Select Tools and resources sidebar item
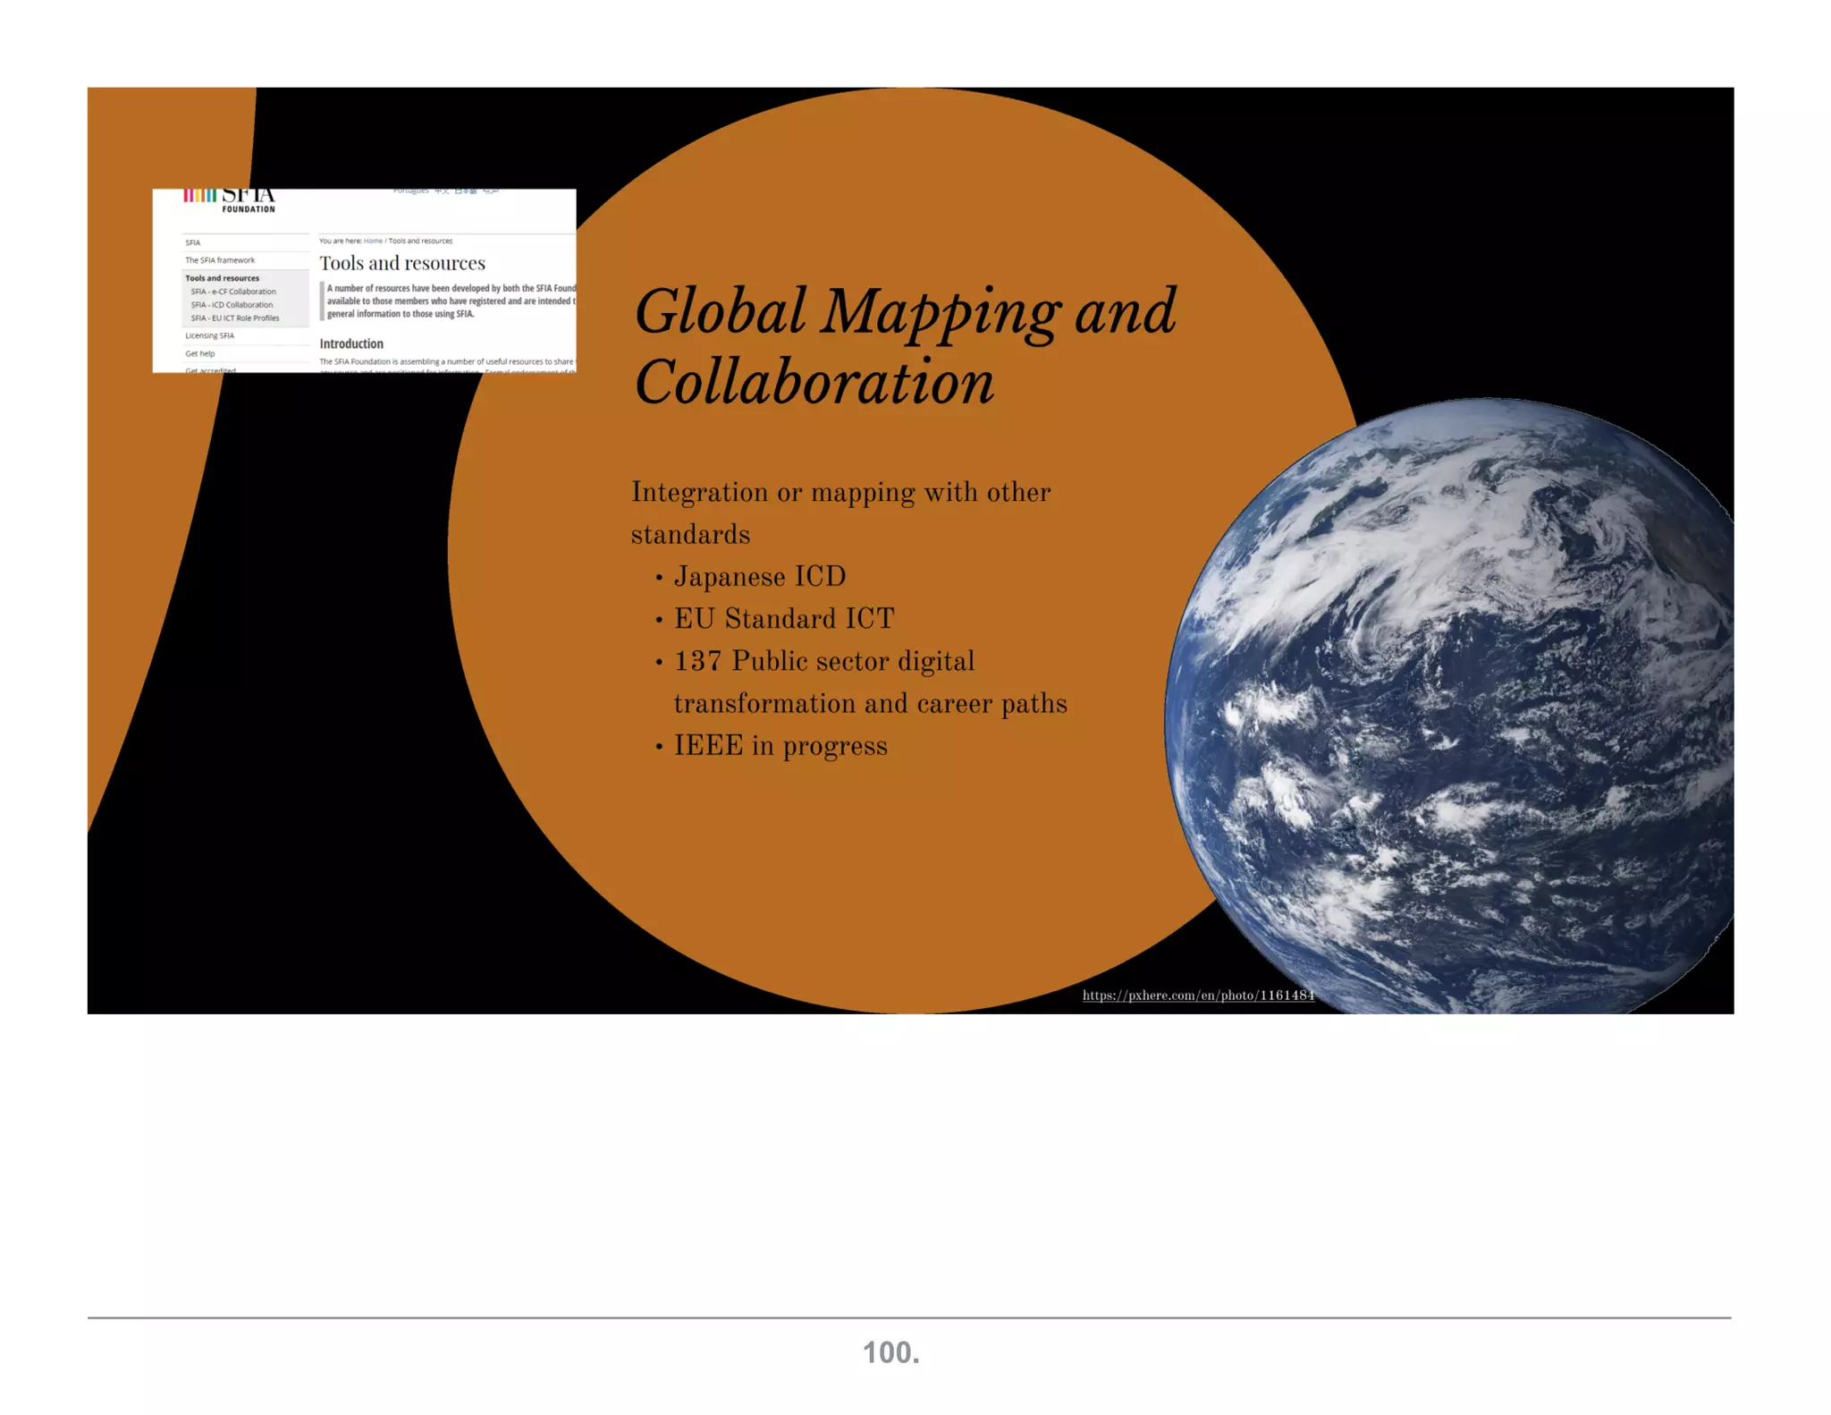 [223, 278]
